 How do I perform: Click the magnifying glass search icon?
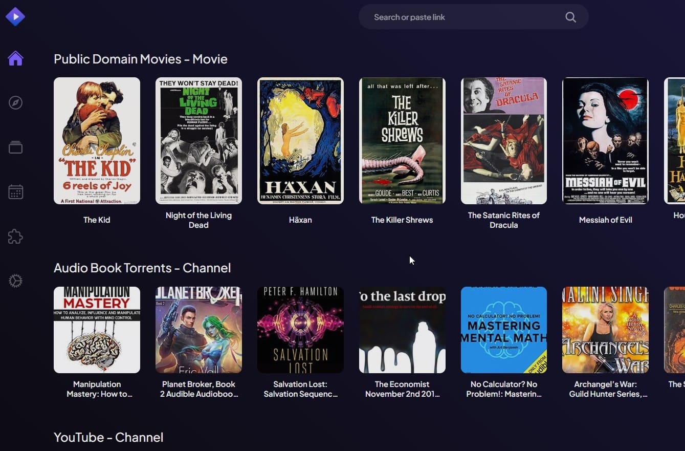tap(570, 17)
